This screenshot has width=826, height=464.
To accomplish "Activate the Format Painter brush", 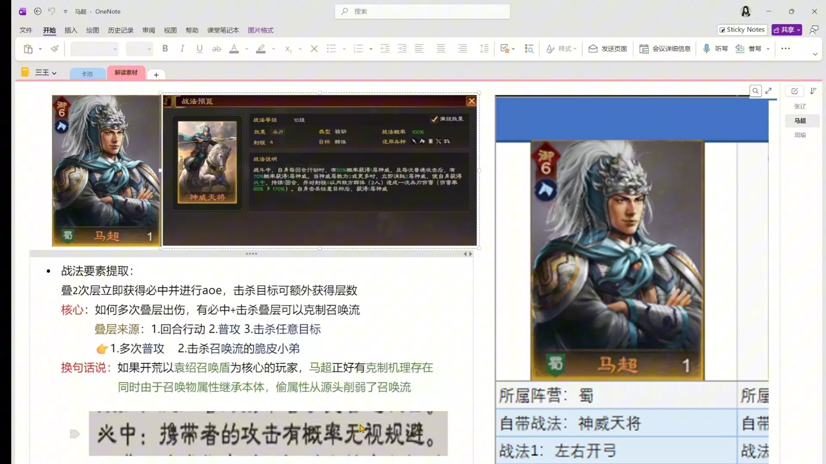I will 55,49.
